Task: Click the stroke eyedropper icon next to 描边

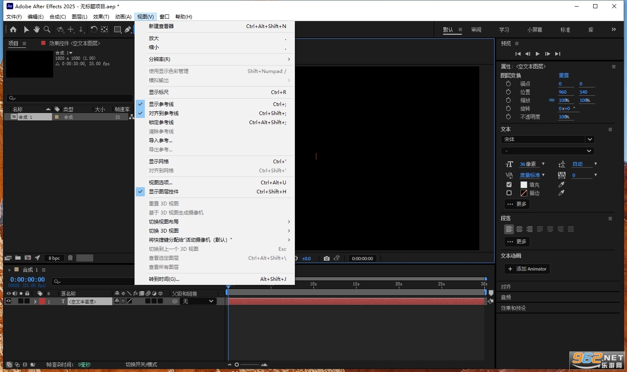Action: coord(561,193)
